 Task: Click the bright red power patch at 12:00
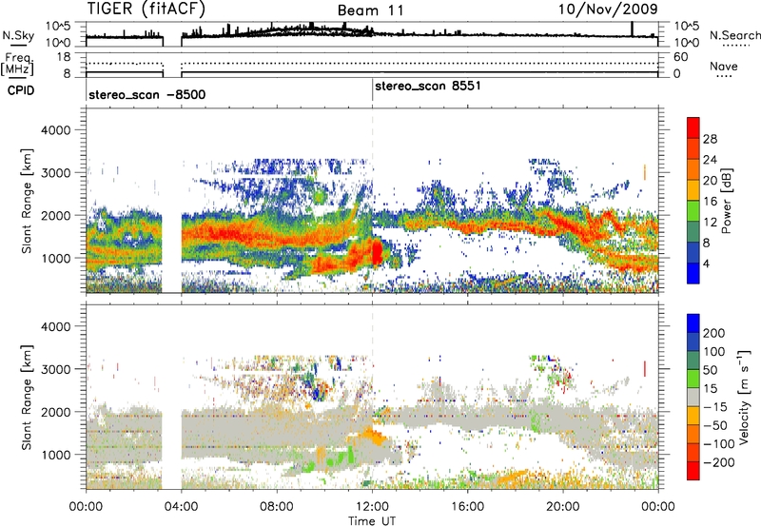tap(377, 252)
